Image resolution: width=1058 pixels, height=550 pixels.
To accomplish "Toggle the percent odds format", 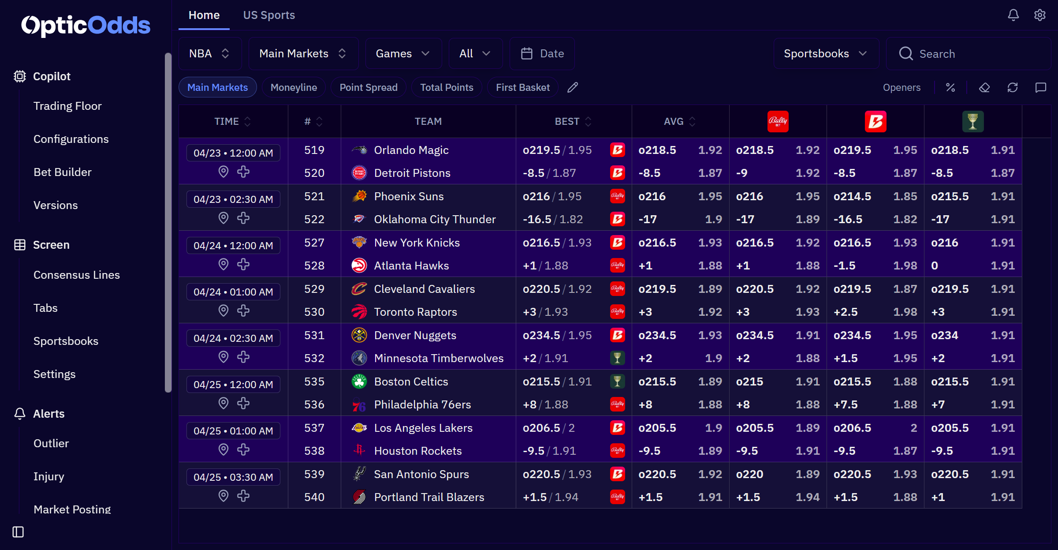I will (x=950, y=87).
